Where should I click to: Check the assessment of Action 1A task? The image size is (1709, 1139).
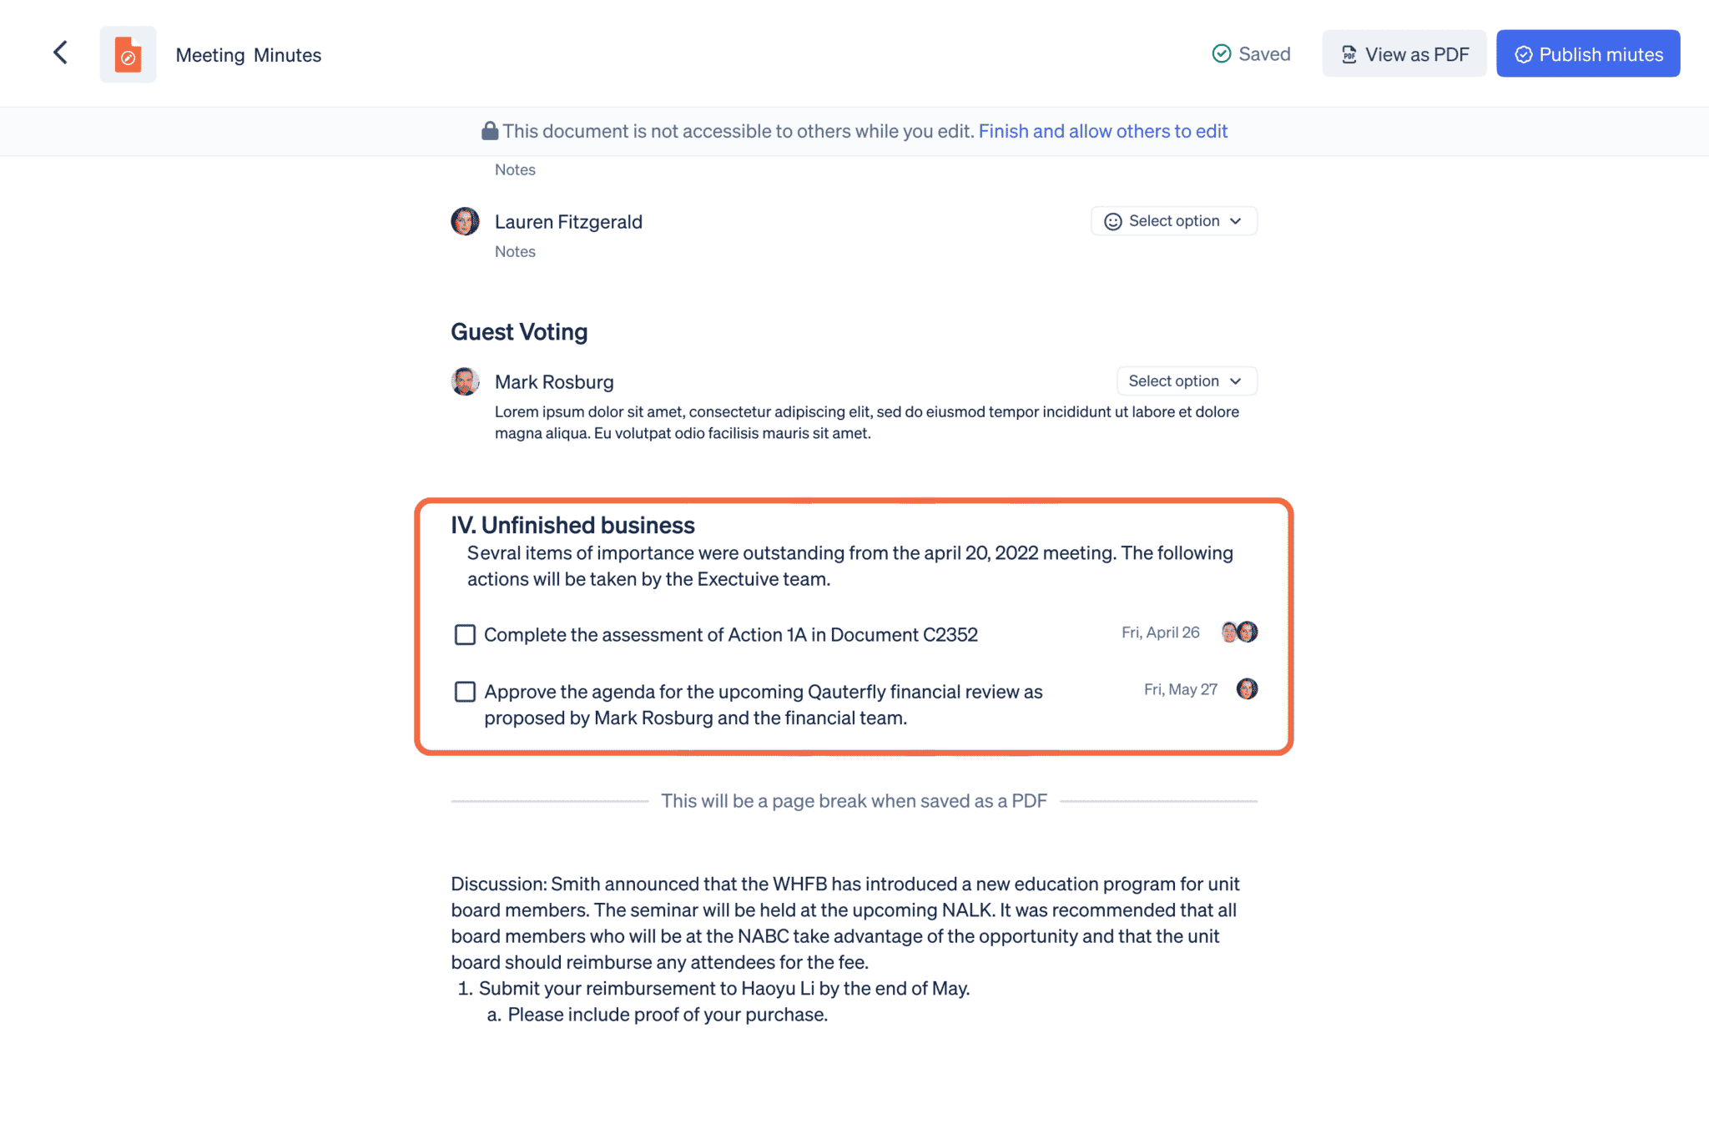(x=465, y=634)
